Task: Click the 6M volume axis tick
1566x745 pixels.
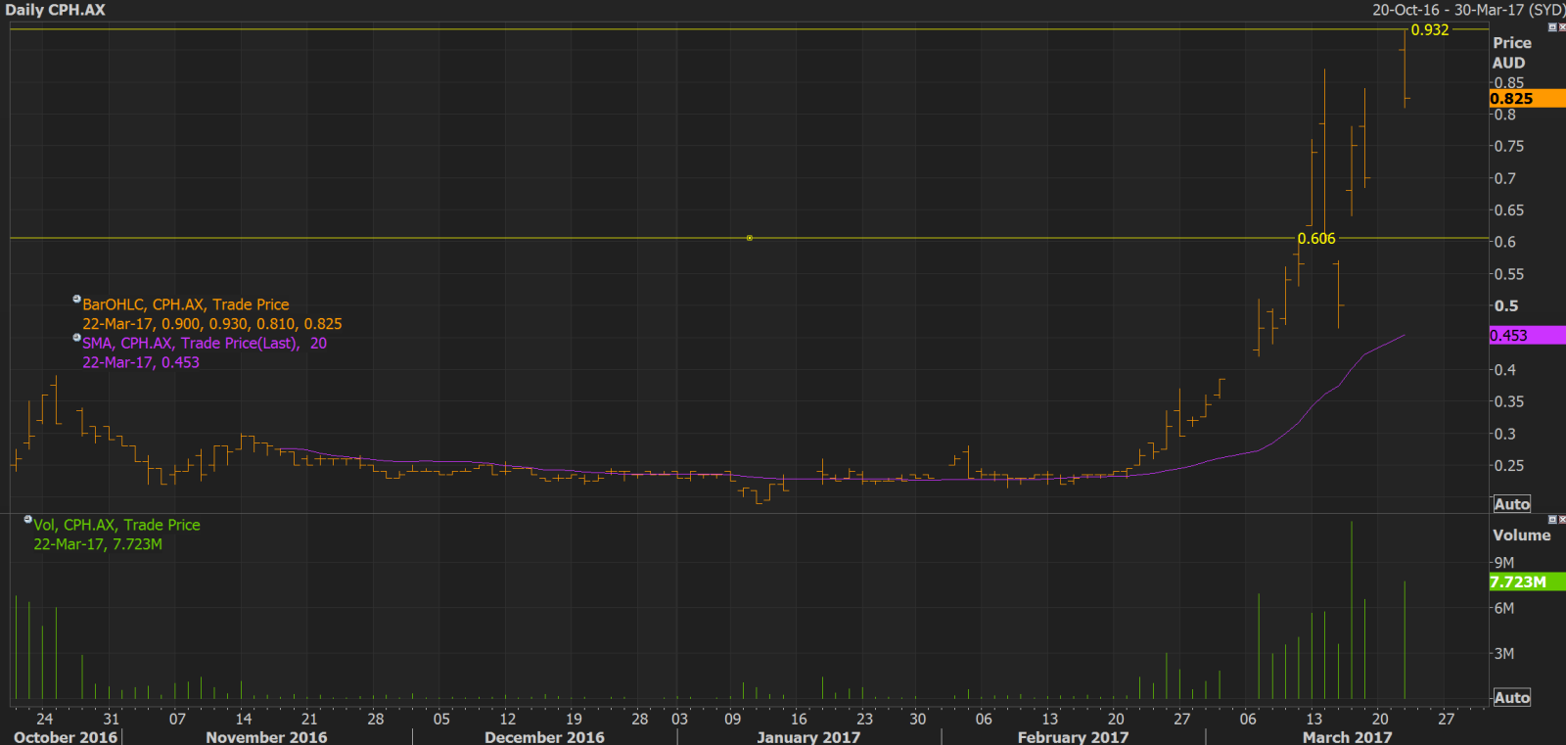Action: [x=1503, y=608]
